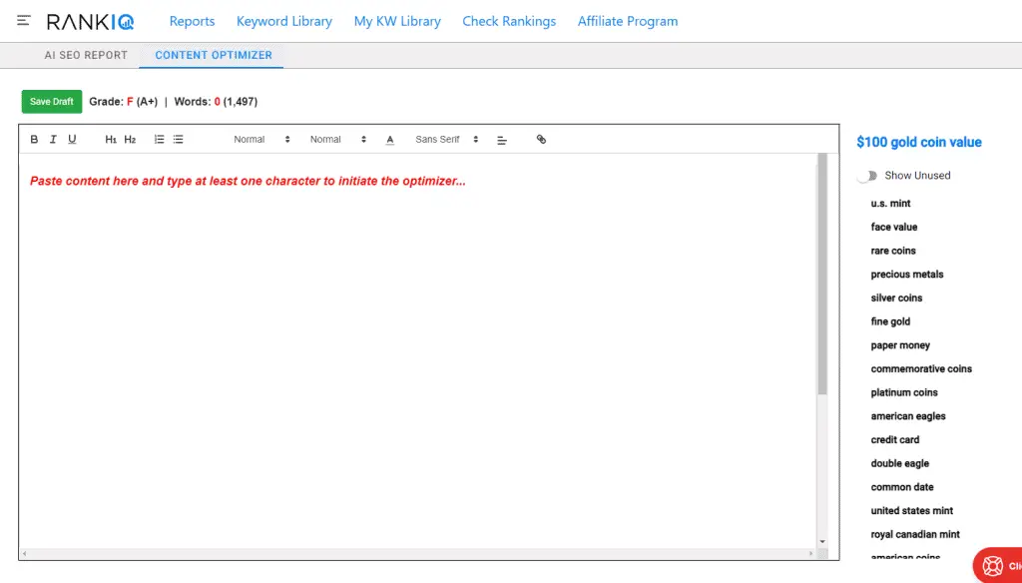The width and height of the screenshot is (1022, 583).
Task: Open the hamburger menu beside the RankIQ logo
Action: pos(24,21)
